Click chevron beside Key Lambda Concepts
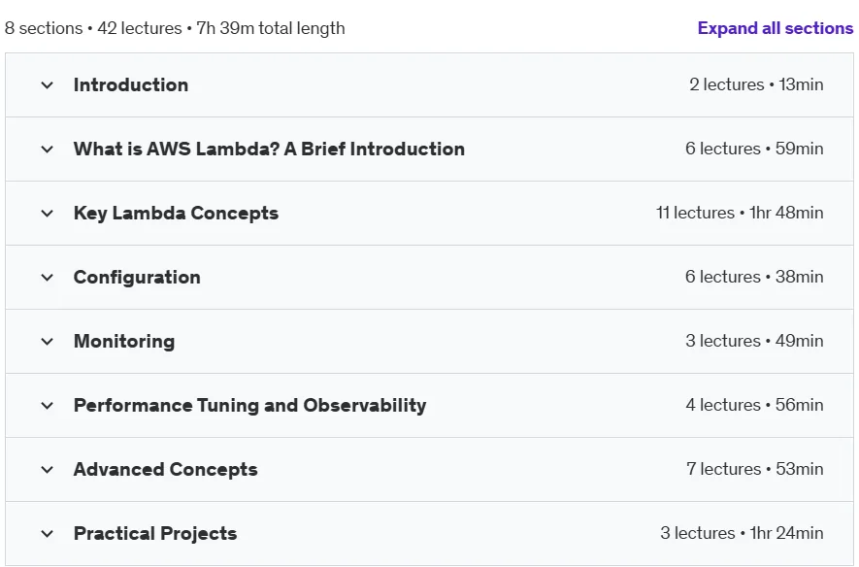859x567 pixels. click(48, 213)
